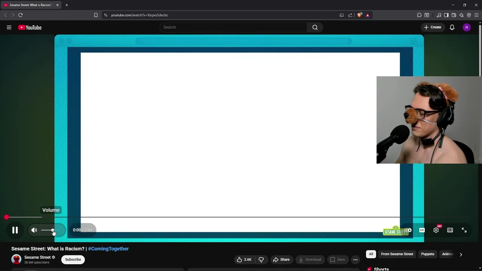
Task: Enter full screen mode
Action: [464, 230]
